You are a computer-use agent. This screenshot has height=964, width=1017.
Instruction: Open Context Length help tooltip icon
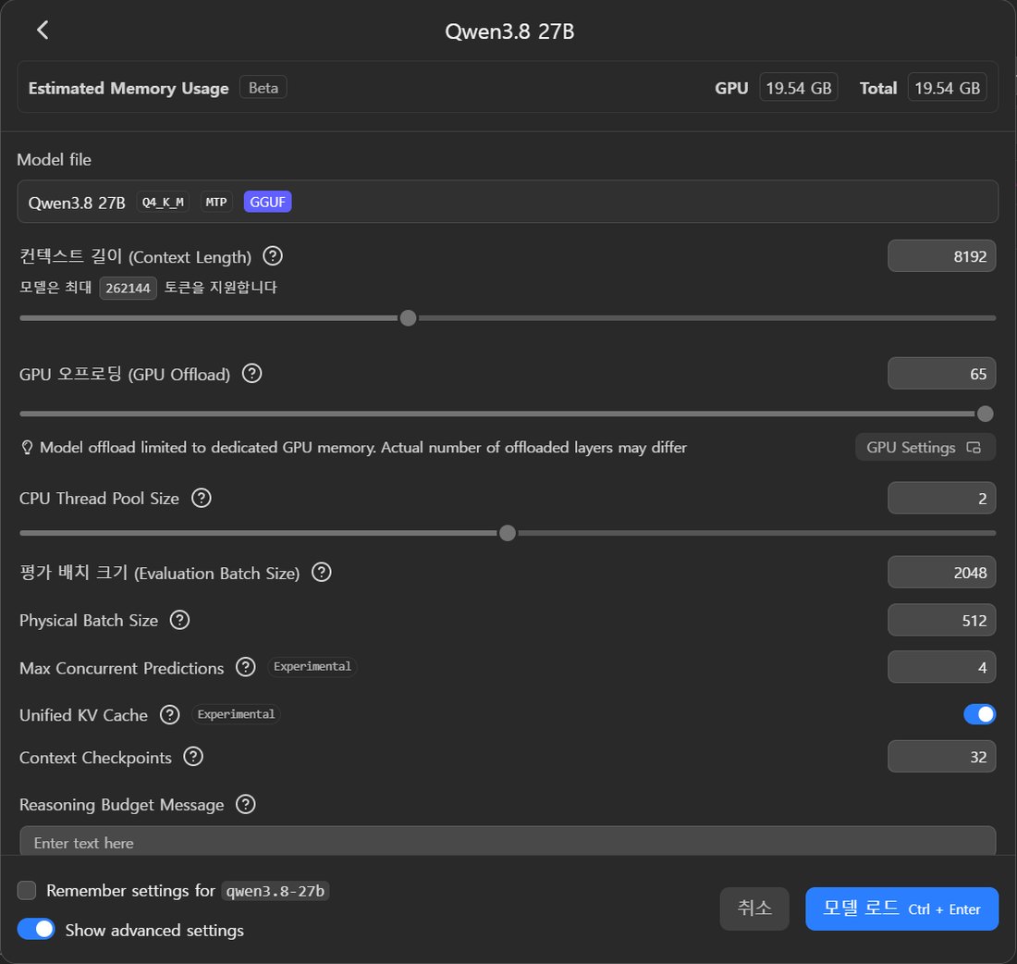(x=273, y=255)
